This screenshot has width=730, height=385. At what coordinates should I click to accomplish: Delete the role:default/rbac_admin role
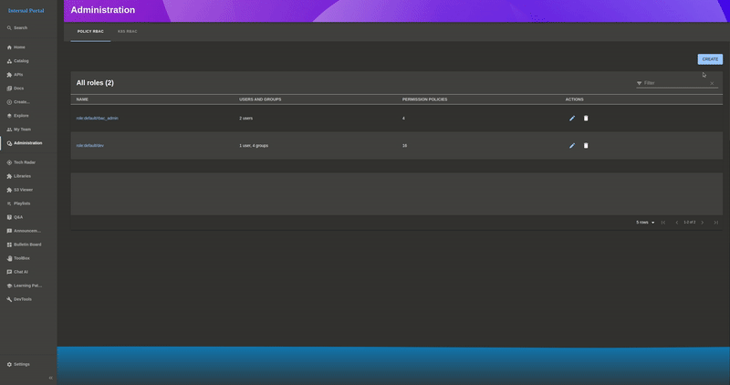point(586,119)
